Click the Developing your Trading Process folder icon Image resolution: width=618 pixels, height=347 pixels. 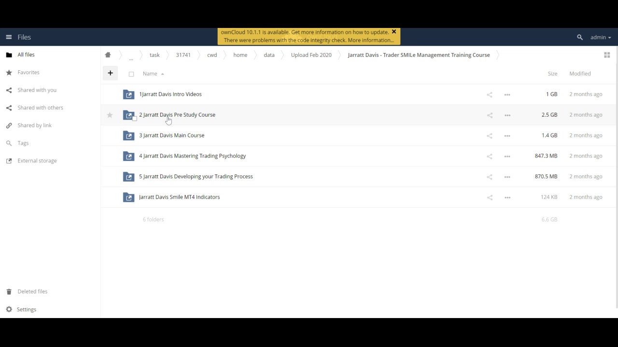coord(128,177)
